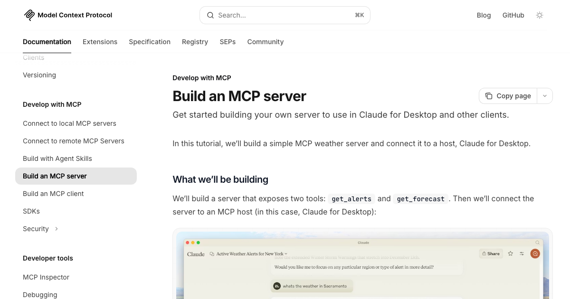Click the Copy page button
Image resolution: width=570 pixels, height=299 pixels.
point(508,96)
